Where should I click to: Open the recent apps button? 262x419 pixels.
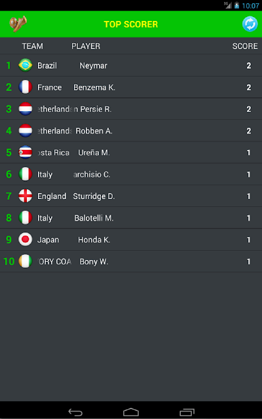coord(187,412)
